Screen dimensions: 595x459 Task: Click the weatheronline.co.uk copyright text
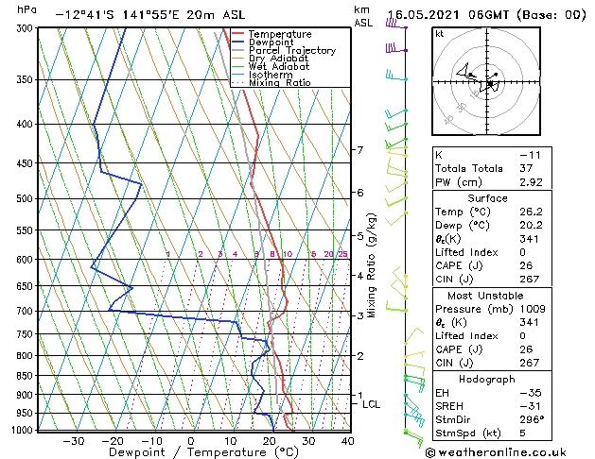496,452
